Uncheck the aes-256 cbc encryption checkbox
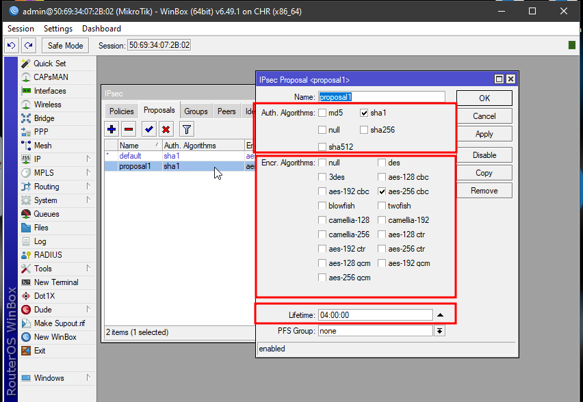The height and width of the screenshot is (402, 583). pyautogui.click(x=382, y=192)
